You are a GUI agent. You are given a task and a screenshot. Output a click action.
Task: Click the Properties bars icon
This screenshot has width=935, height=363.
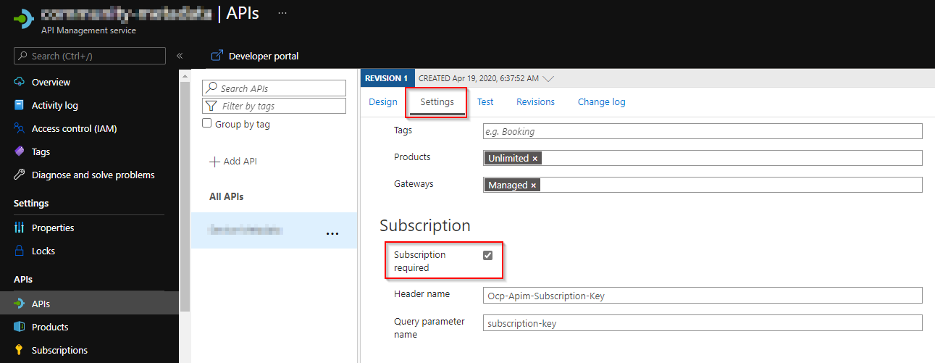pos(20,228)
